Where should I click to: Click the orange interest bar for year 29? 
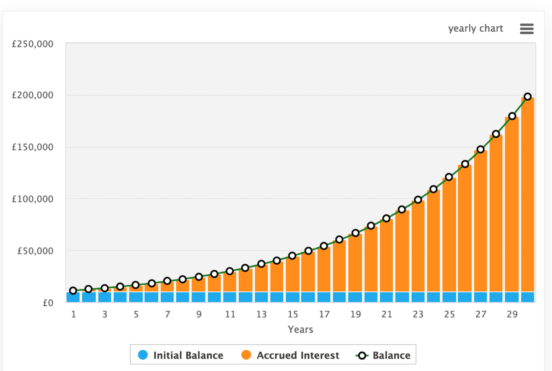coord(512,203)
